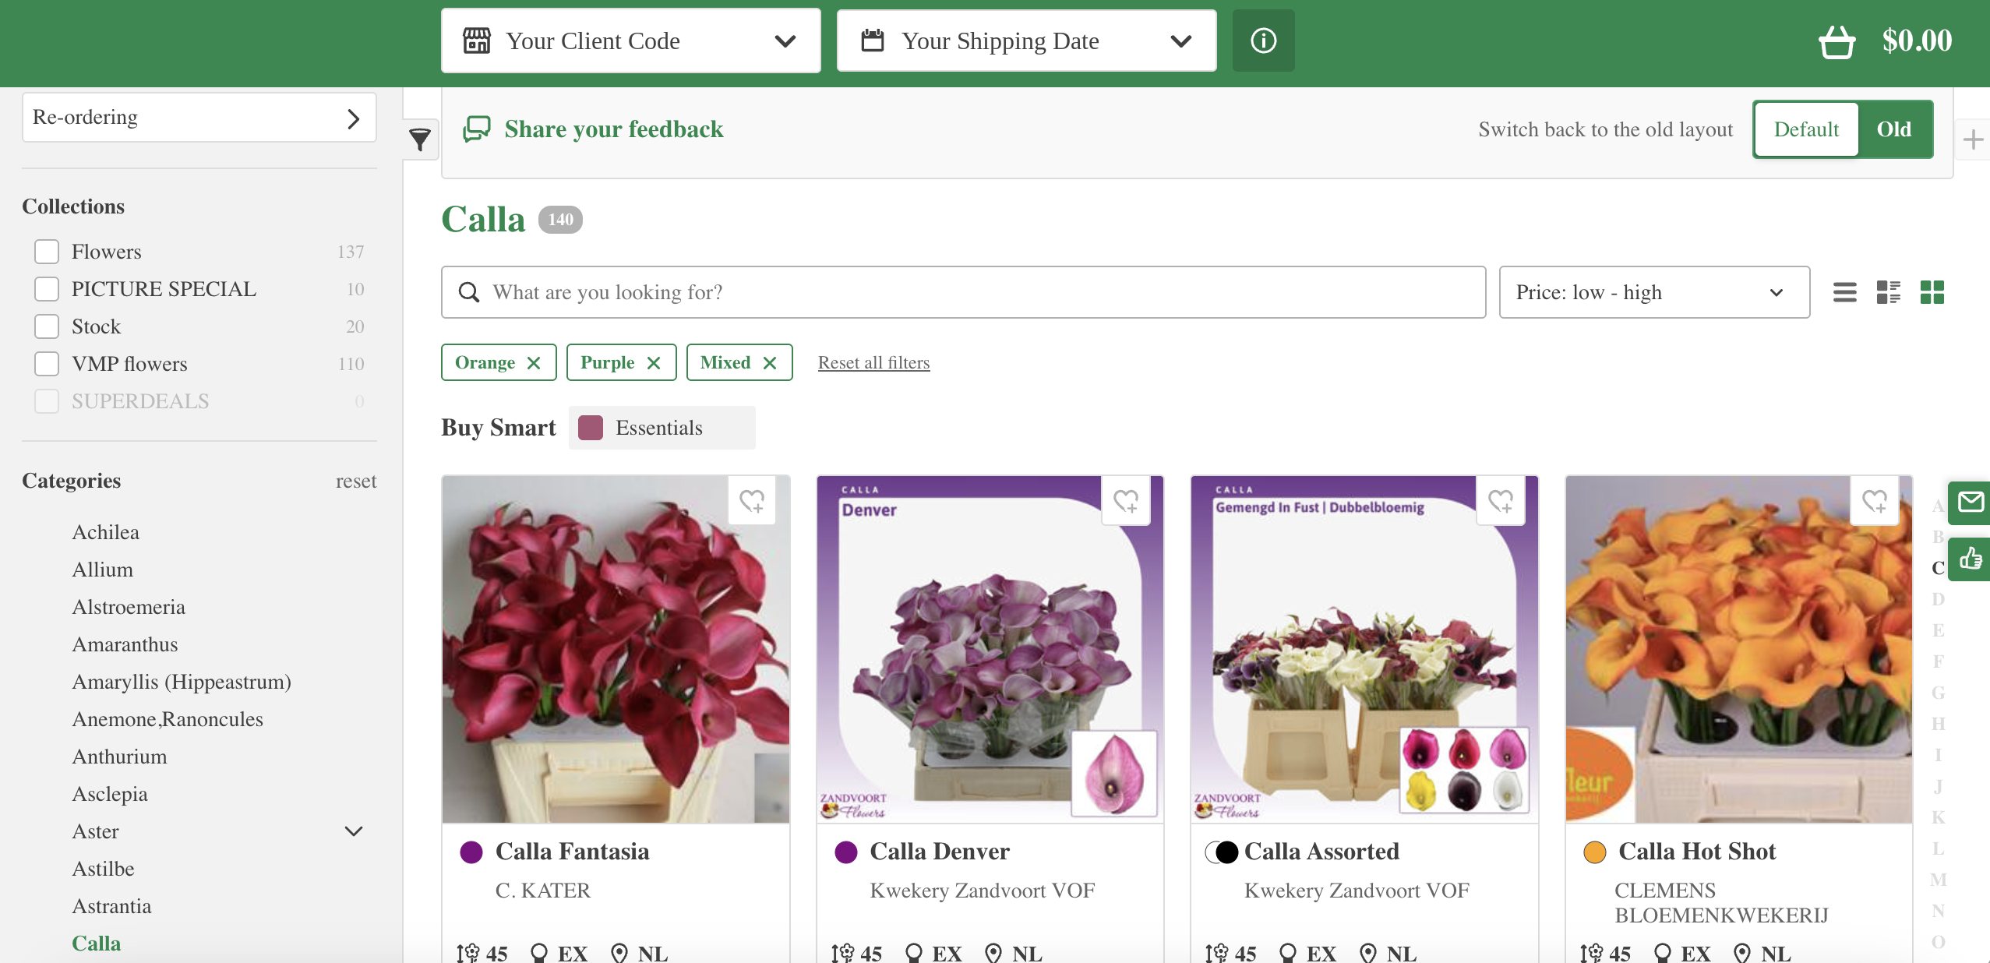
Task: Switch to list view layout icon
Action: pos(1844,292)
